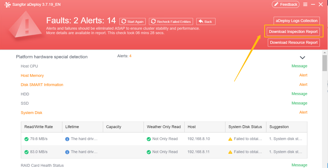This screenshot has width=328, height=168.
Task: Go back using the Back button
Action: (206, 22)
